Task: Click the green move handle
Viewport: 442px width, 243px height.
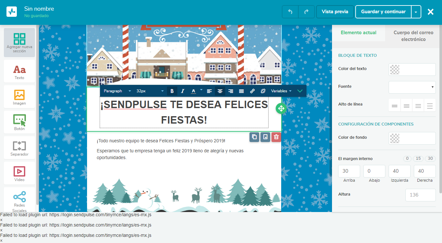Action: click(281, 108)
